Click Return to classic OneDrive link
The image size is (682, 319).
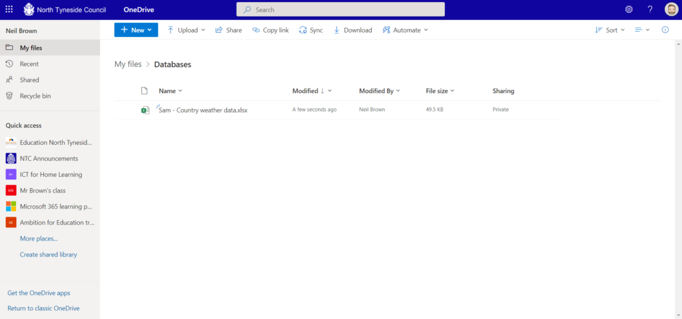coord(43,308)
